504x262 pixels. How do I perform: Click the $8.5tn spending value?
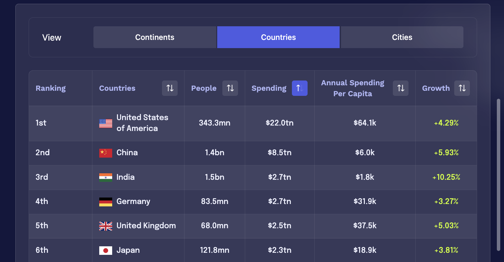pos(280,152)
